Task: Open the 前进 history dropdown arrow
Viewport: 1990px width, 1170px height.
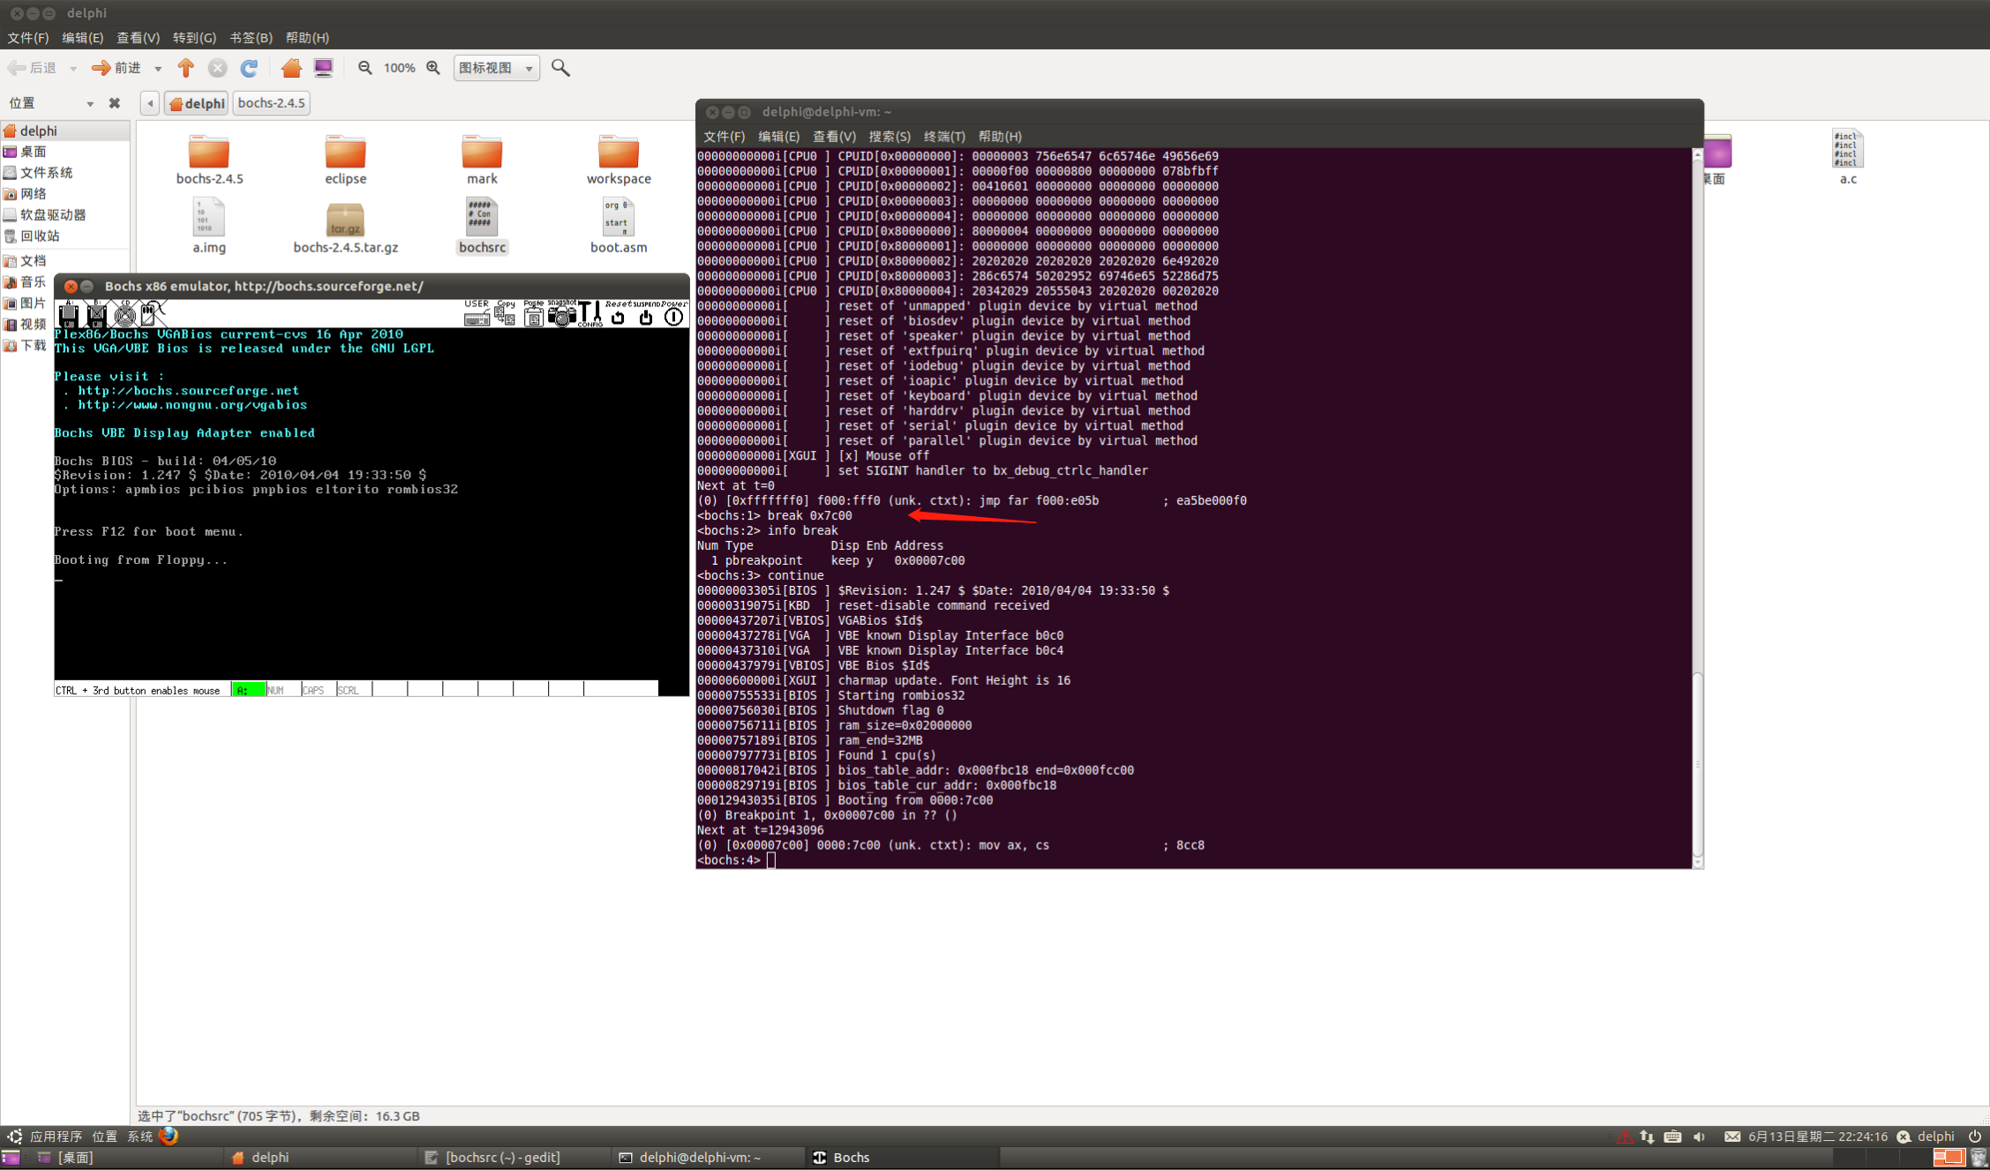Action: click(x=158, y=69)
